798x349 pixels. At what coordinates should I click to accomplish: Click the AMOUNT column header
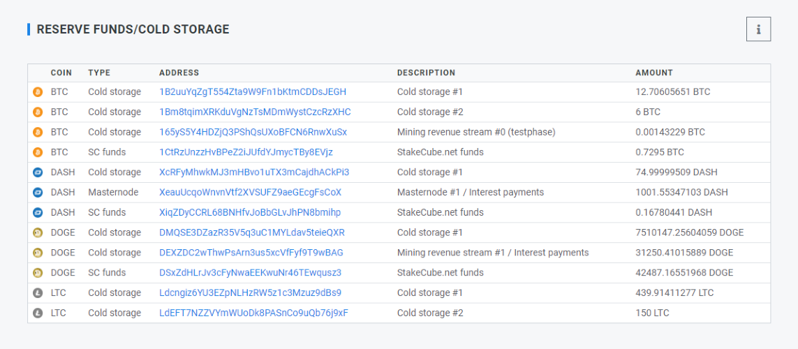coord(654,73)
